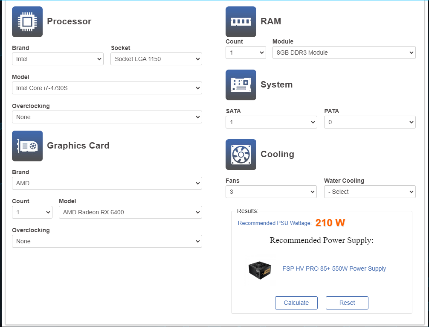Open the SATA count dropdown

pyautogui.click(x=271, y=122)
